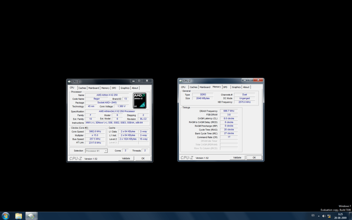Click the NB Frequency value '2575.0 MHz'
352x220 pixels.
(x=244, y=102)
